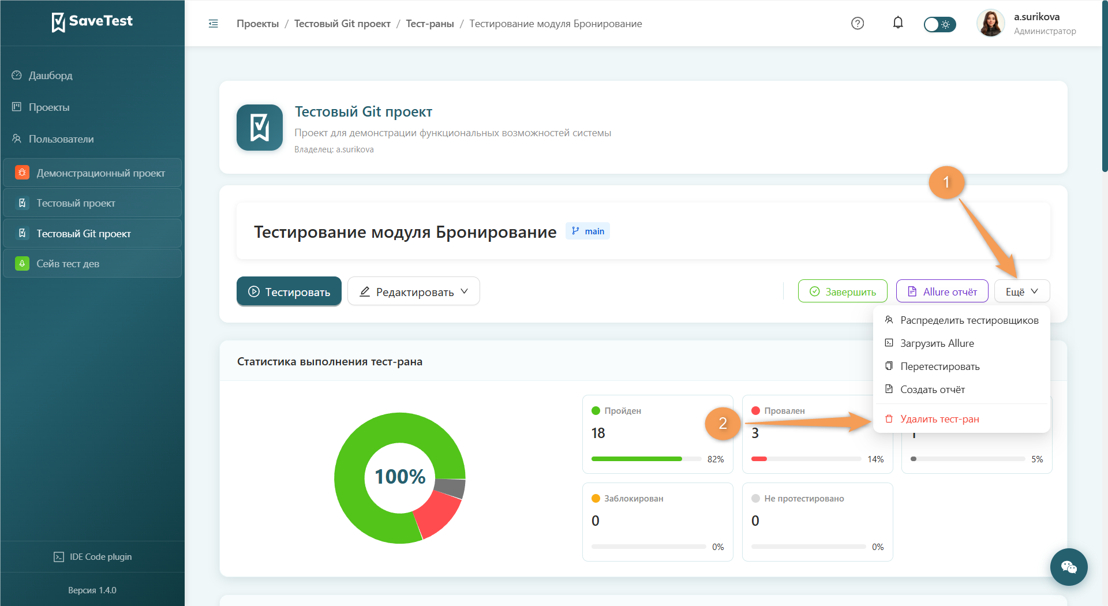The image size is (1108, 606).
Task: Select Тестовый Git проект in the sidebar
Action: tap(92, 234)
